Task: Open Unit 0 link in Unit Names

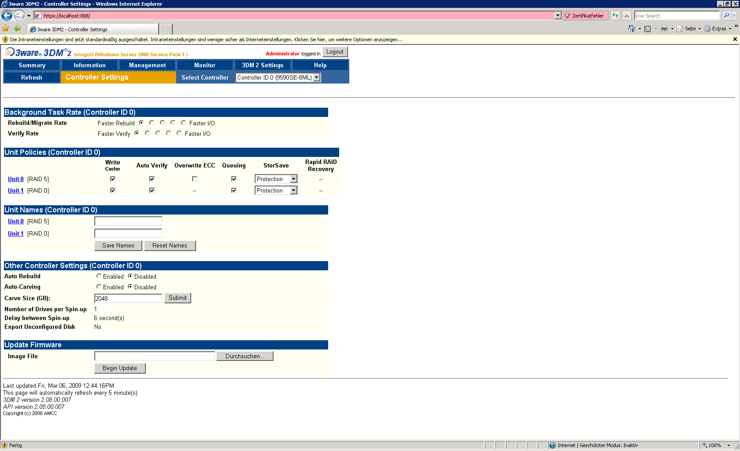Action: (x=16, y=221)
